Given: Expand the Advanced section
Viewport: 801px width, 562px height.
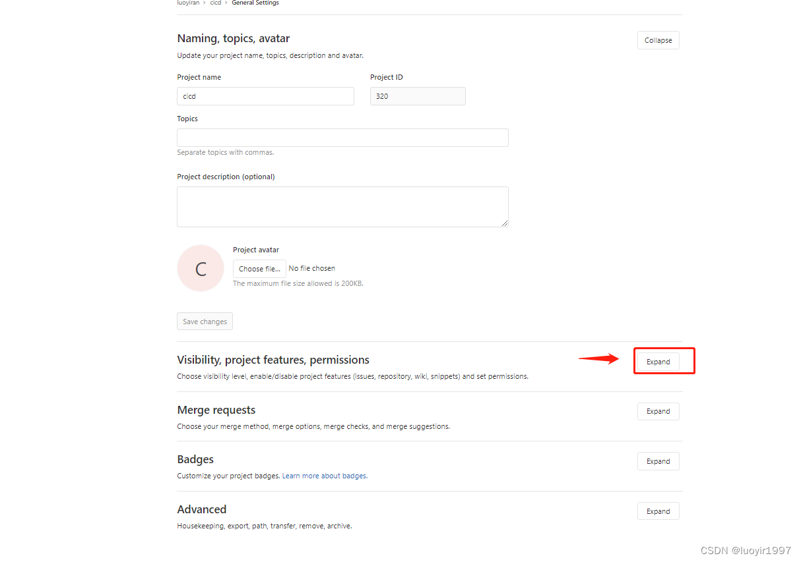Looking at the screenshot, I should [x=658, y=511].
